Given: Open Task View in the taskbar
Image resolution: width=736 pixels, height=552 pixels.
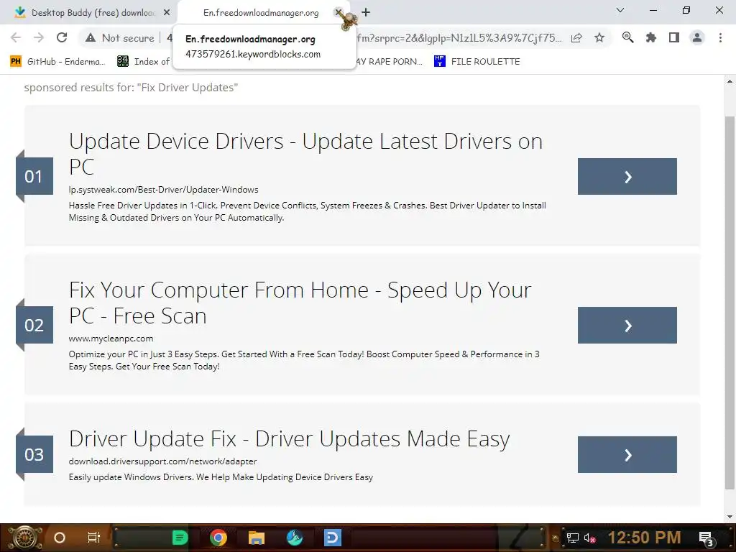Looking at the screenshot, I should pos(94,538).
